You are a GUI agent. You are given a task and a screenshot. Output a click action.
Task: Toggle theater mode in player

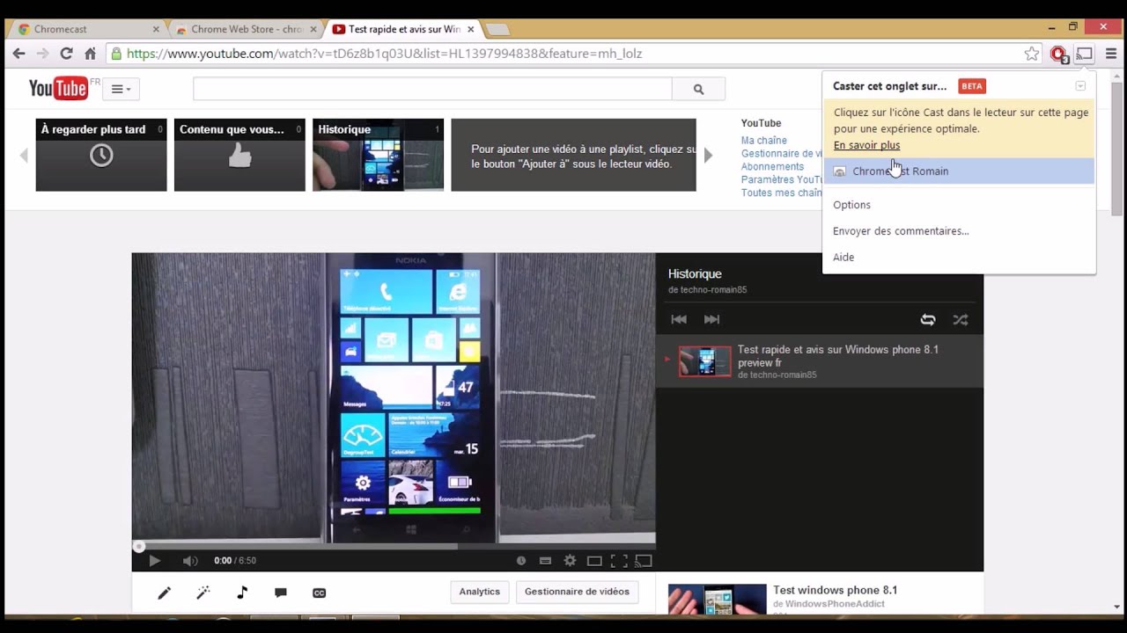[x=594, y=560]
